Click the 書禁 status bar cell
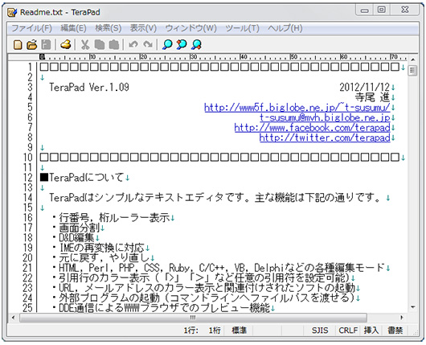 coord(395,331)
